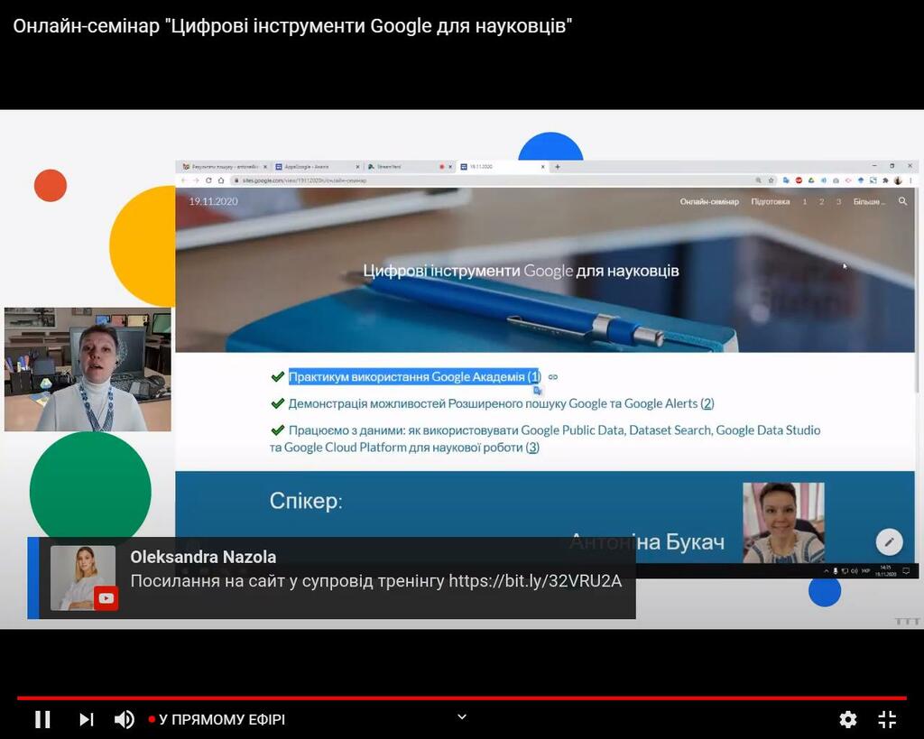Open video settings gear
The height and width of the screenshot is (739, 924).
[847, 719]
